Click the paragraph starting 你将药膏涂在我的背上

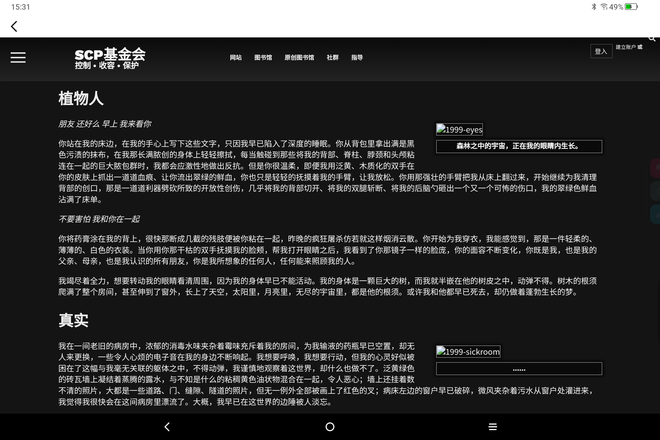tap(328, 250)
